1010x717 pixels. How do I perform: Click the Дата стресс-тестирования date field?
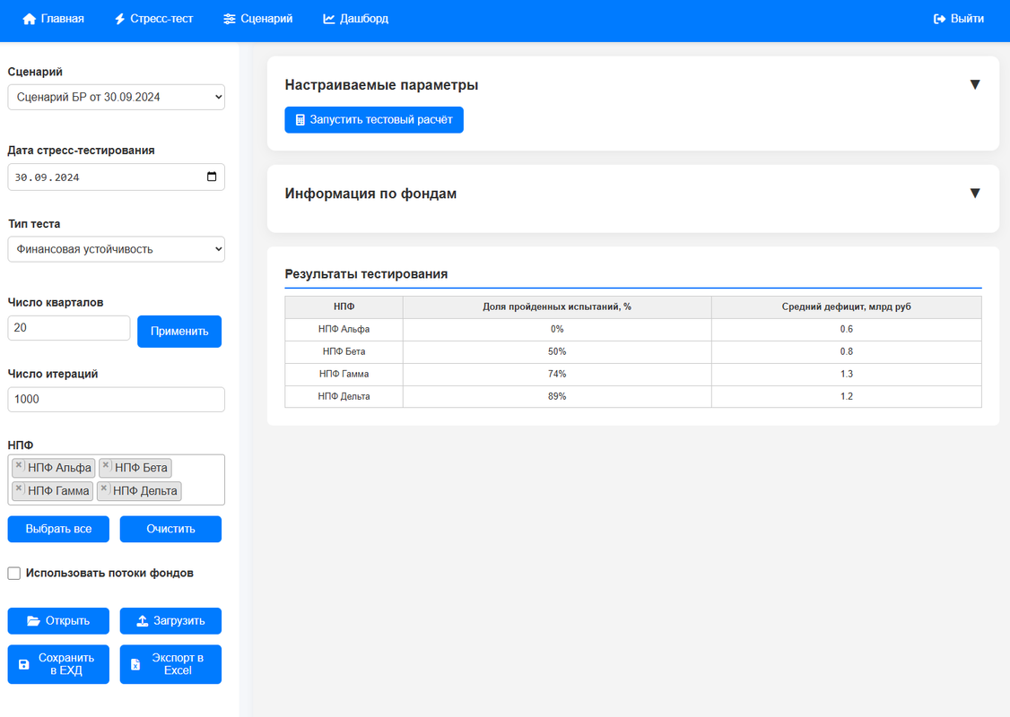[x=116, y=177]
